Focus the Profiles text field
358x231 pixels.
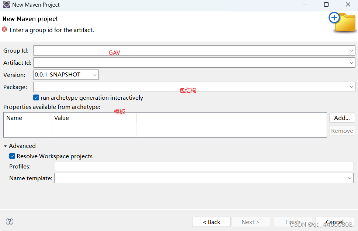pos(204,166)
